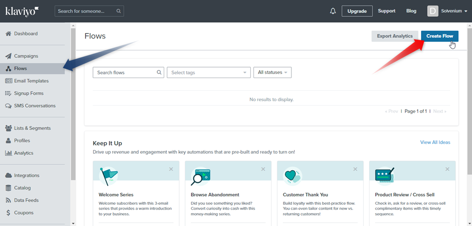Click the Dashboard home icon
The width and height of the screenshot is (472, 226).
(x=8, y=34)
